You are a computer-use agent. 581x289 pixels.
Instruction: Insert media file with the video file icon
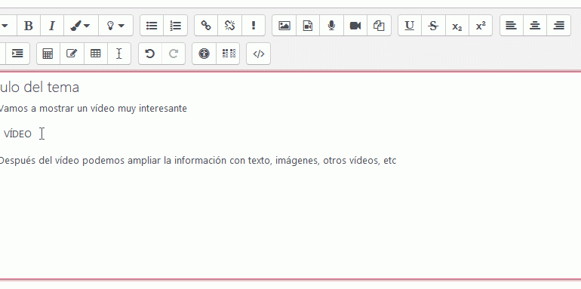[308, 26]
